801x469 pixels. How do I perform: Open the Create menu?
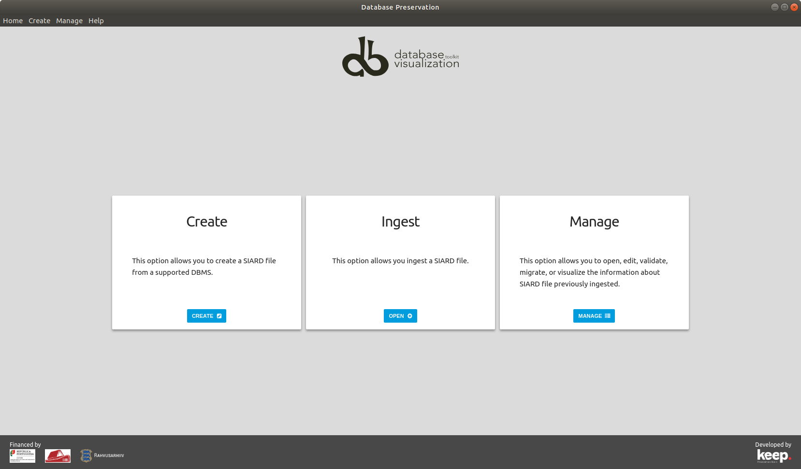point(39,21)
